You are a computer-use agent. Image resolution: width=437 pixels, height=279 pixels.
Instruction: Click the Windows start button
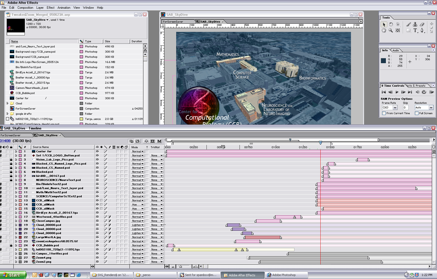[x=13, y=275]
